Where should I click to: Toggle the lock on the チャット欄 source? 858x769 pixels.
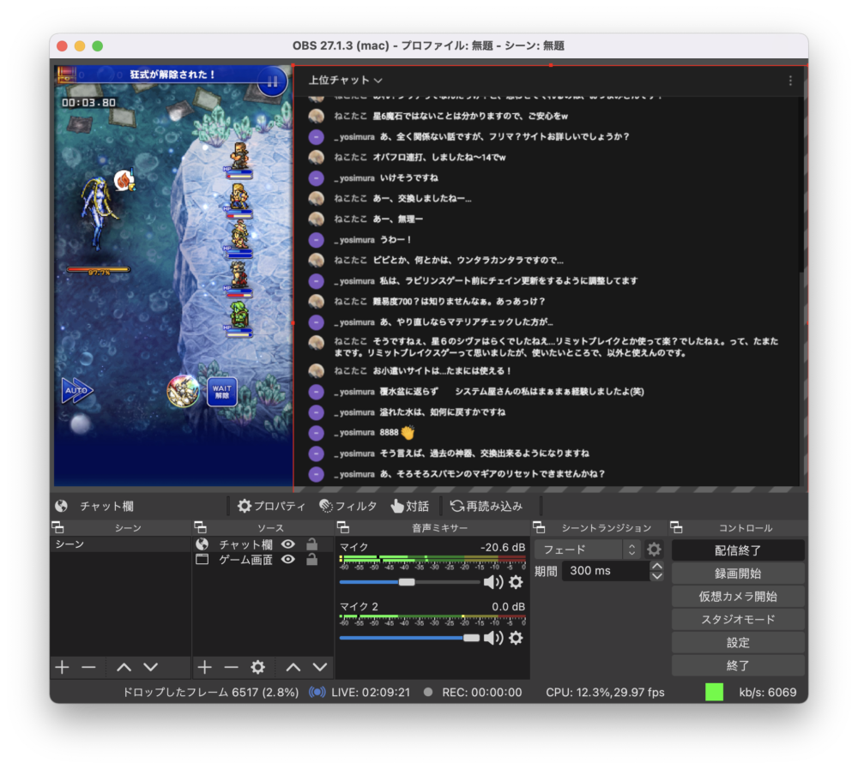pyautogui.click(x=312, y=544)
